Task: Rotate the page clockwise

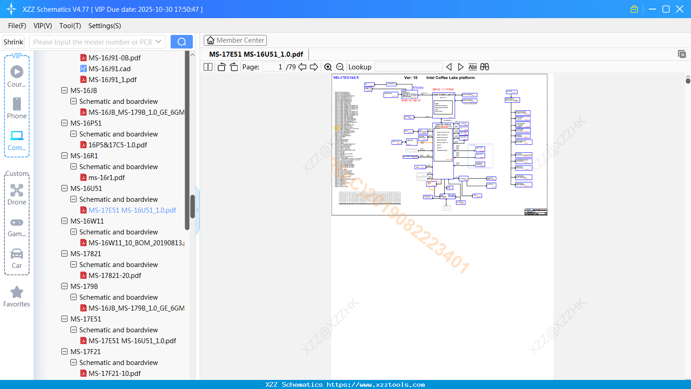Action: pyautogui.click(x=234, y=67)
